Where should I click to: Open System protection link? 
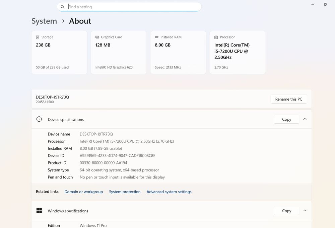(125, 192)
